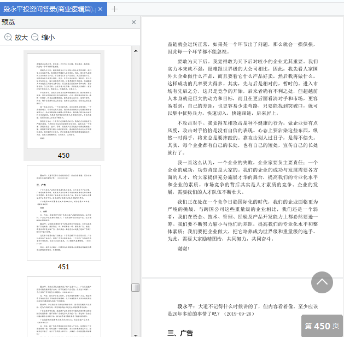Open a new tab with plus icon

114,9
